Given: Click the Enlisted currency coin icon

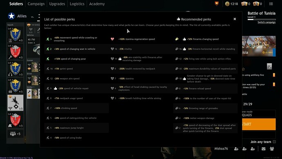Looking at the screenshot, I should click(x=227, y=4).
